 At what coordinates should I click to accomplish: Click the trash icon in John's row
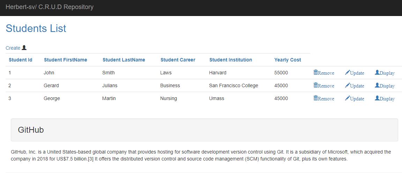point(315,72)
